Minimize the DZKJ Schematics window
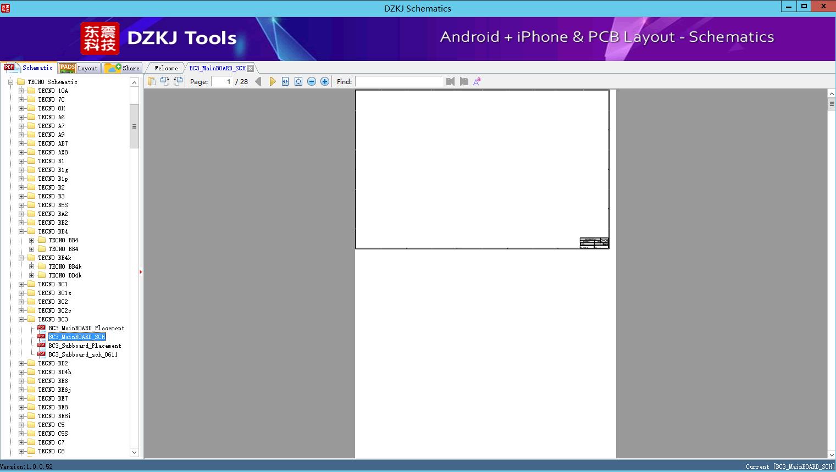Screen dimensions: 836x472 point(789,6)
